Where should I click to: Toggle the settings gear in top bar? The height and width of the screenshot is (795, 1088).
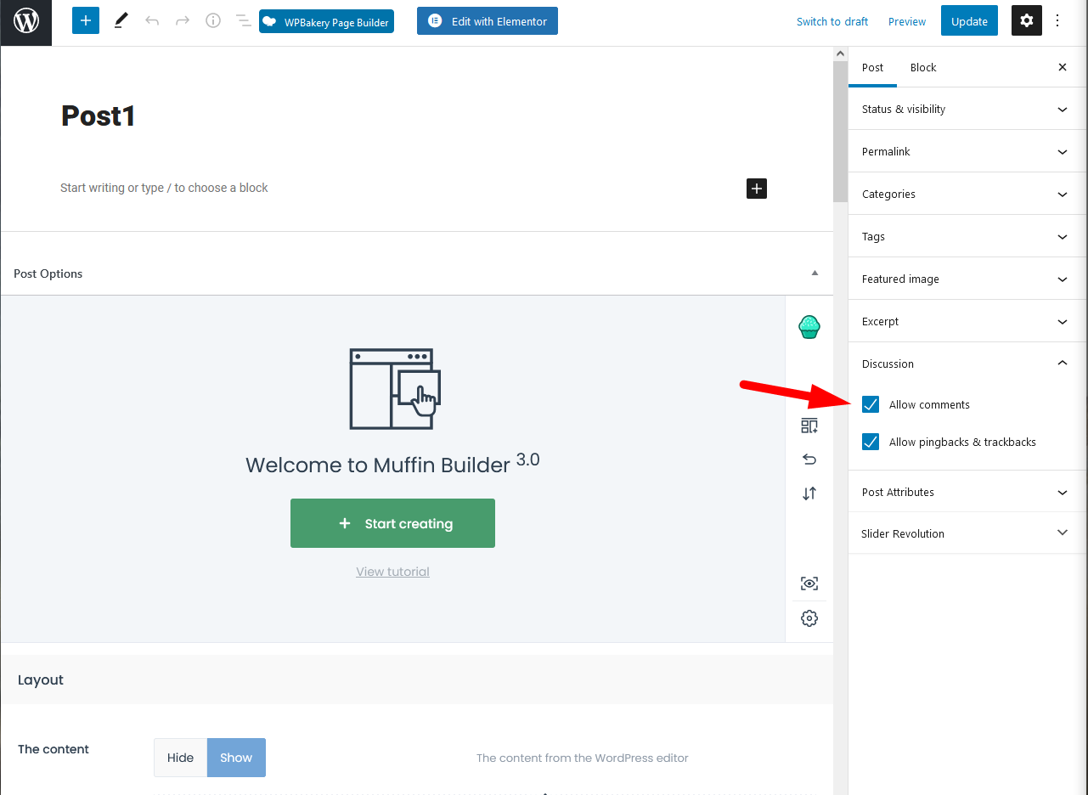(x=1027, y=21)
